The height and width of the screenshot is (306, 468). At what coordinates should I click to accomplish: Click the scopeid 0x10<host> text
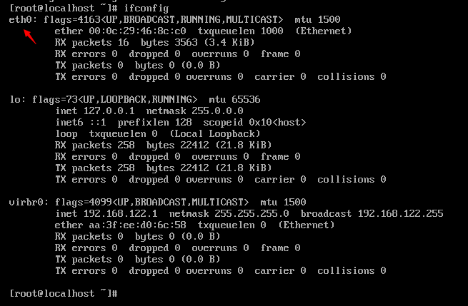[254, 122]
